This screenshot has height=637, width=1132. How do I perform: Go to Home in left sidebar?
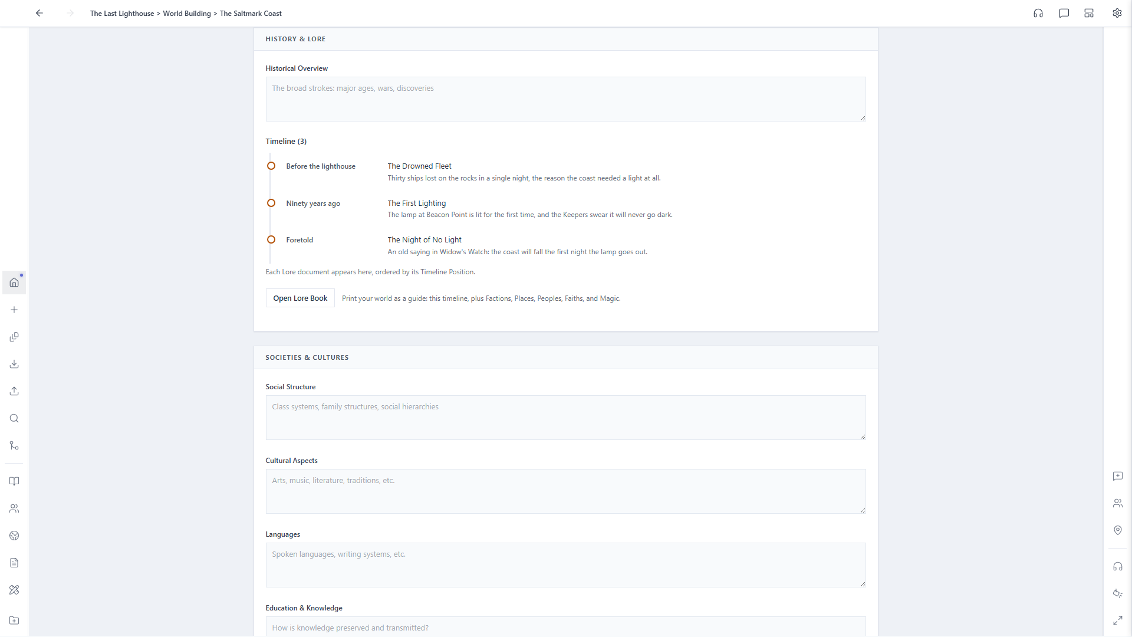[x=14, y=283]
